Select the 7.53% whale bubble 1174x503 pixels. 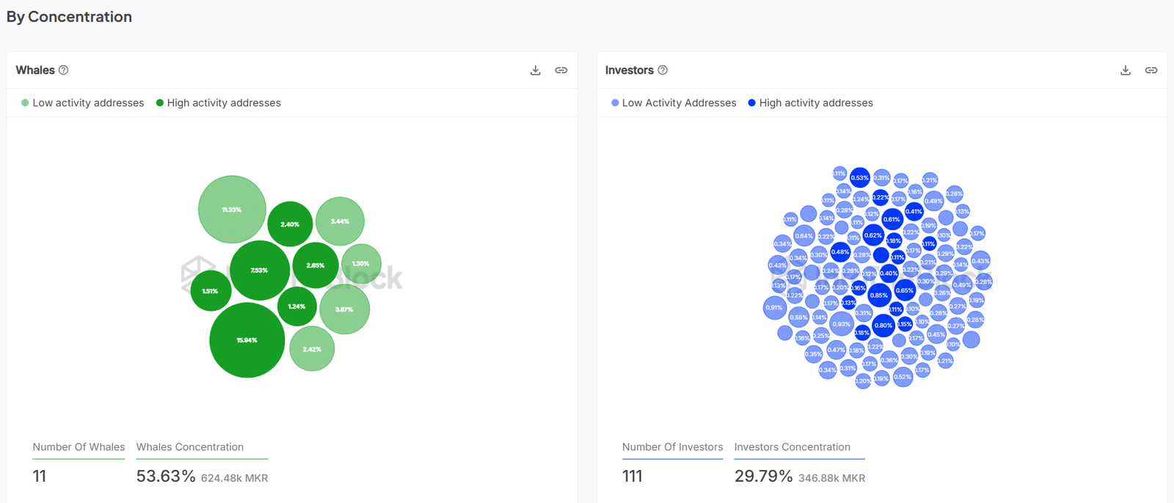259,271
